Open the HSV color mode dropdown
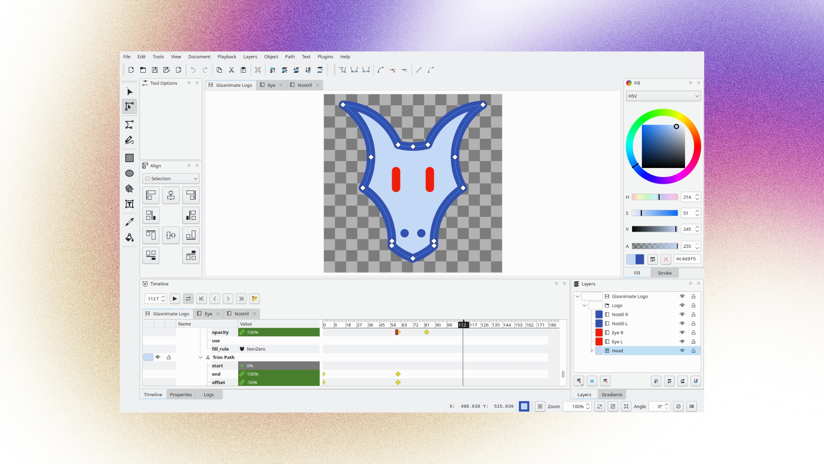Screen dimensions: 824x464 pyautogui.click(x=663, y=96)
